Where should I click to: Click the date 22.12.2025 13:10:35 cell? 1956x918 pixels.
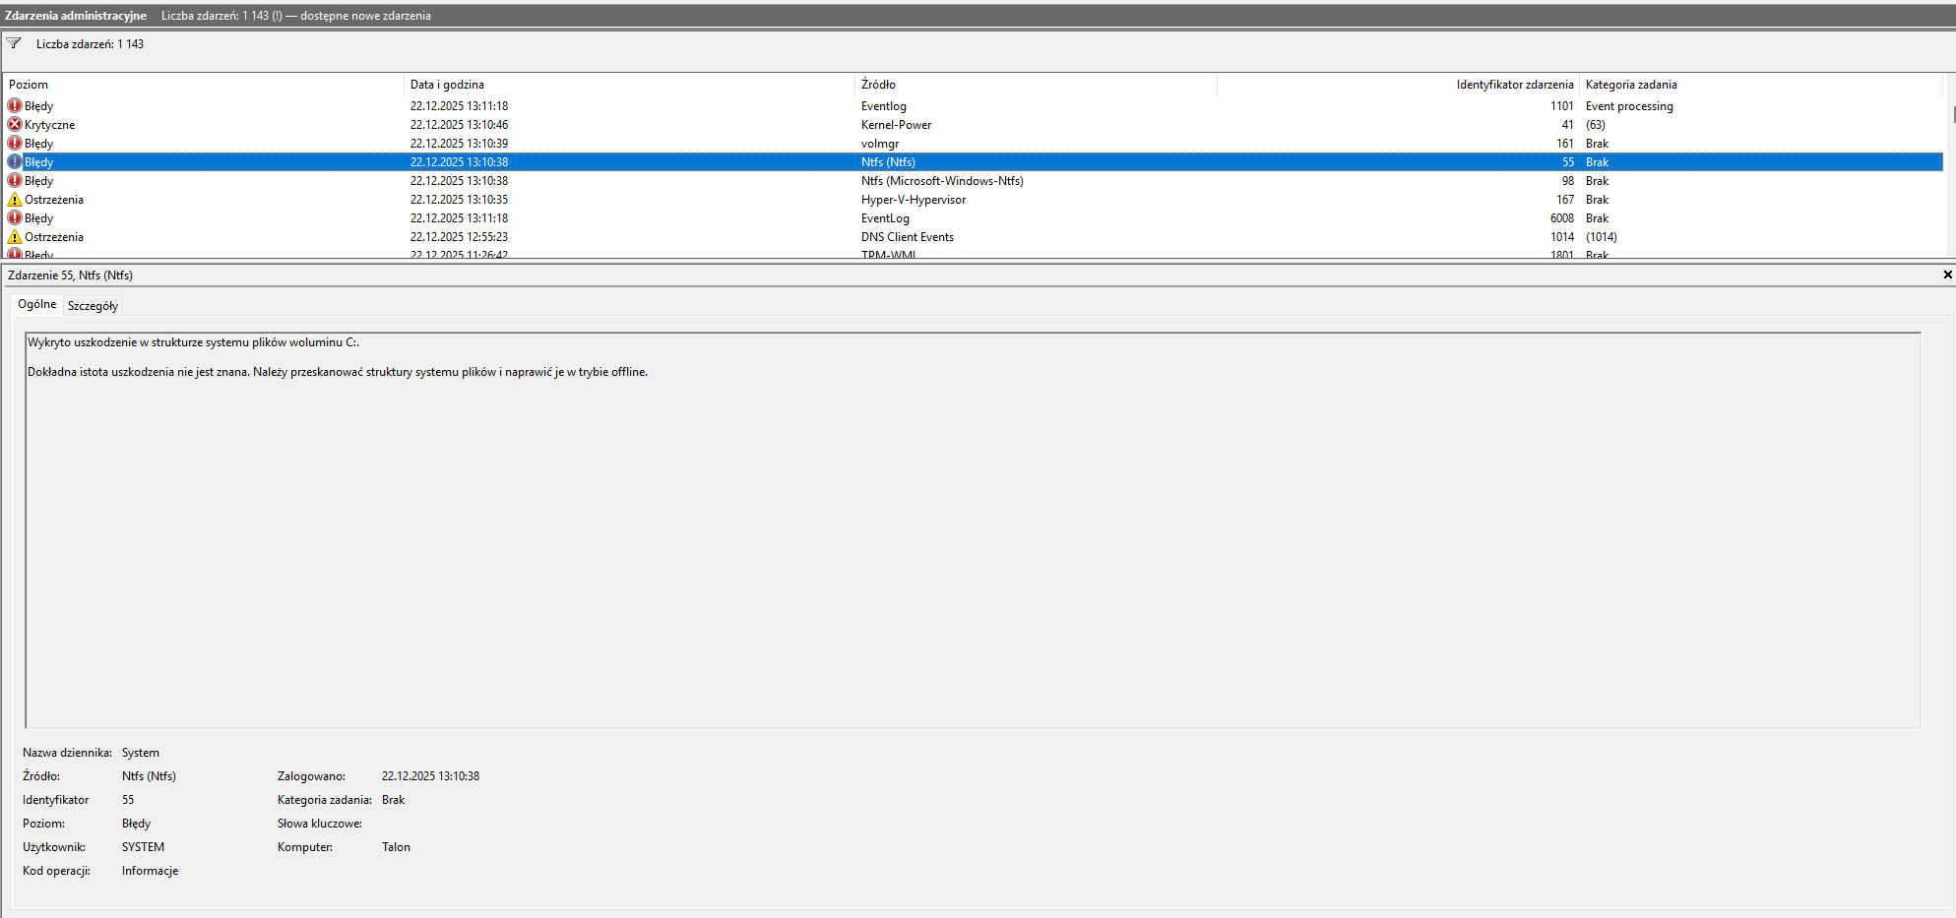pos(459,200)
